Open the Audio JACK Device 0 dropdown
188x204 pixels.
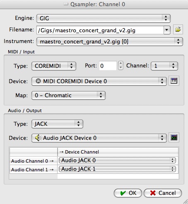[99, 138]
